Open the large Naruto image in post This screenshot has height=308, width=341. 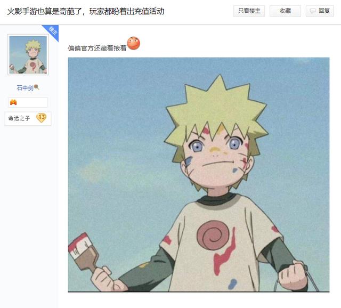click(199, 175)
